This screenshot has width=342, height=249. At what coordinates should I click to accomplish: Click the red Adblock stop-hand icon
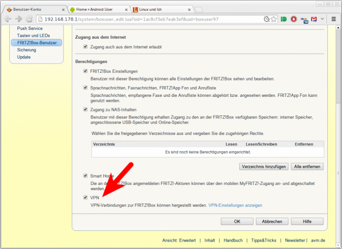(294, 19)
